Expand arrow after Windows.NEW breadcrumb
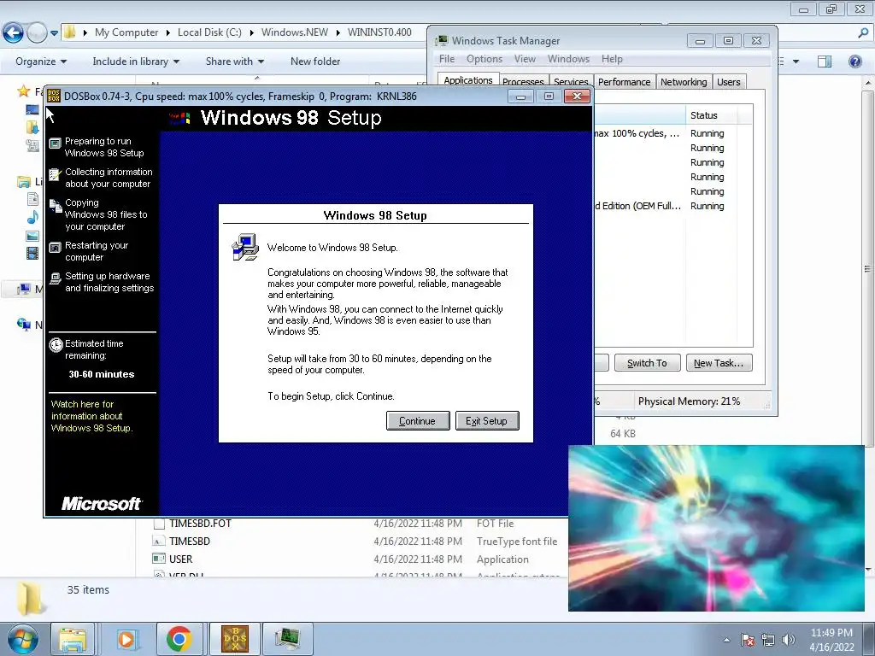The width and height of the screenshot is (875, 656). point(338,33)
